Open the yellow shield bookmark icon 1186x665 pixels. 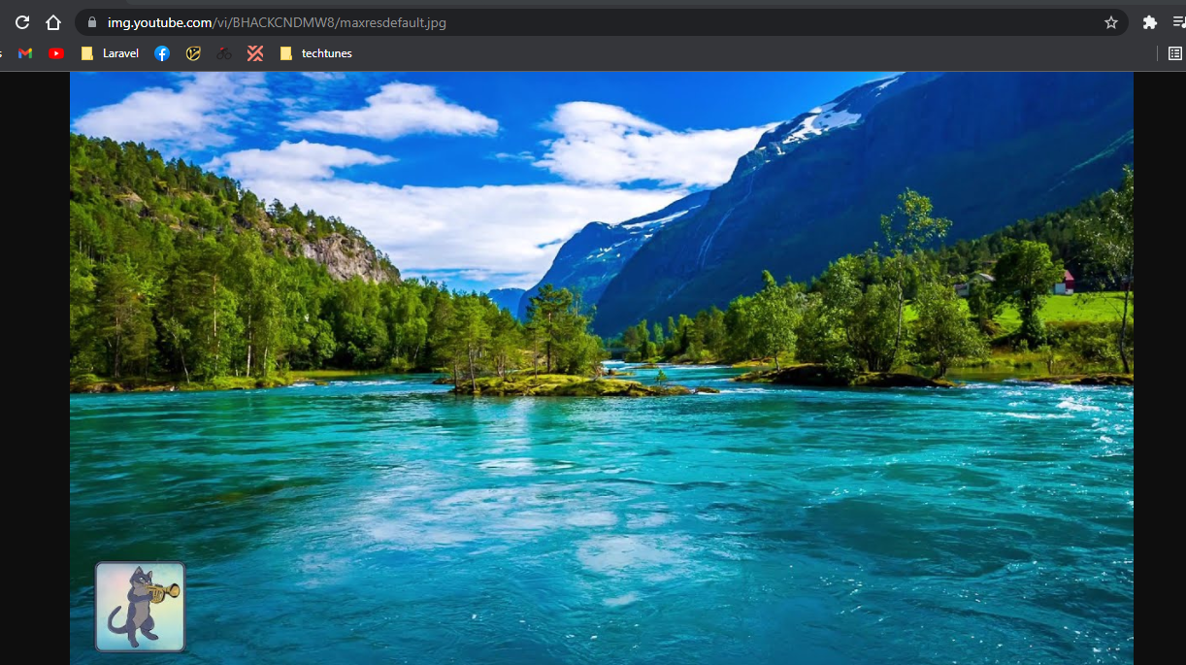pyautogui.click(x=193, y=53)
